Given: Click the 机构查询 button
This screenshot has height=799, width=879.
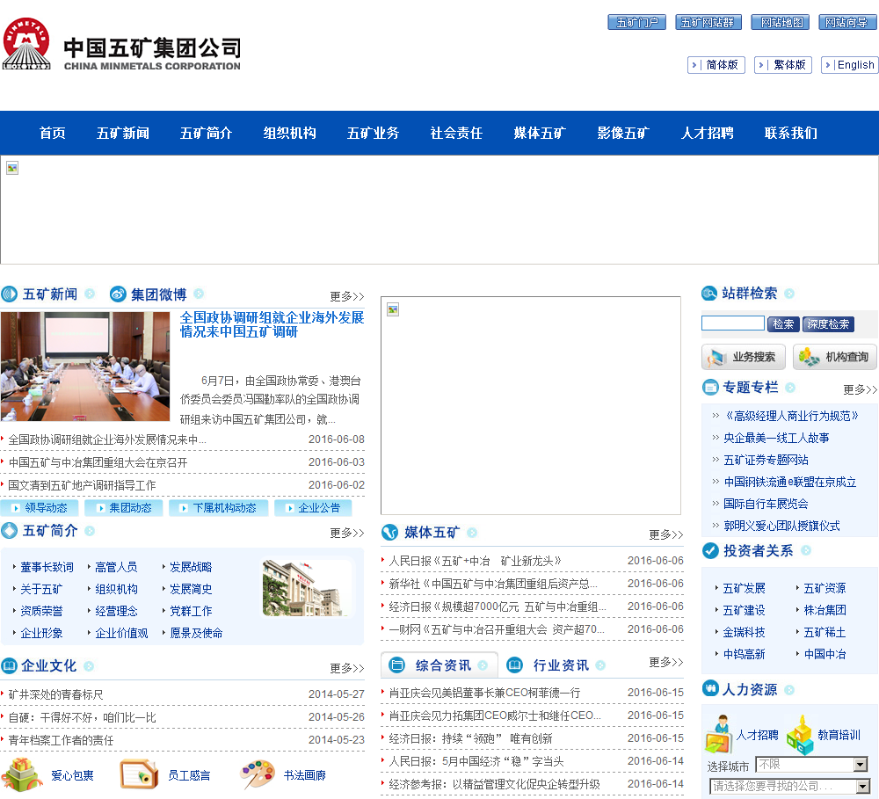Looking at the screenshot, I should tap(835, 357).
